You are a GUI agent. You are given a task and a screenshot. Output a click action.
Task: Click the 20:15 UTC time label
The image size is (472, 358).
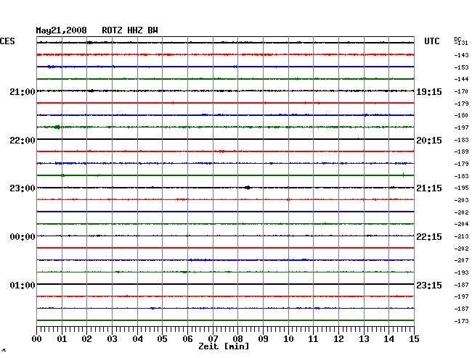[x=429, y=141]
